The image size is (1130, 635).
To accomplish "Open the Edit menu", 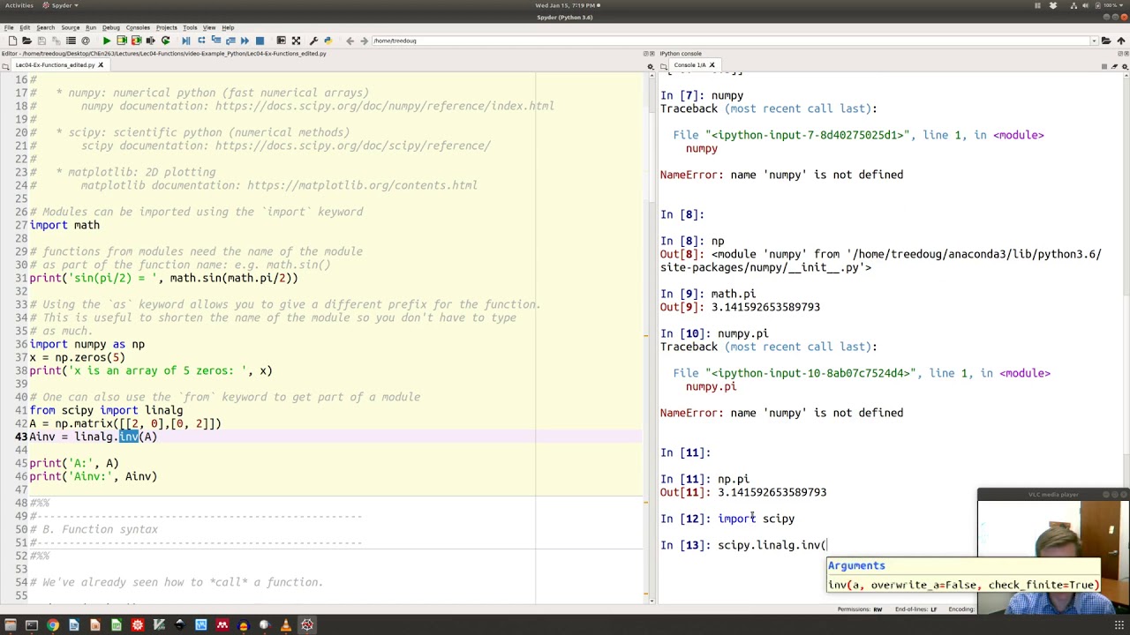I will tap(25, 27).
